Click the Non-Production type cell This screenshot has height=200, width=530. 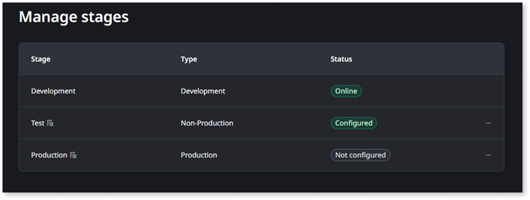(x=207, y=123)
